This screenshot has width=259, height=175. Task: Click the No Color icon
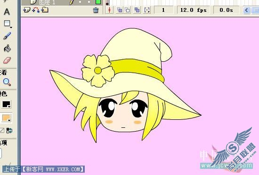pyautogui.click(x=2, y=130)
